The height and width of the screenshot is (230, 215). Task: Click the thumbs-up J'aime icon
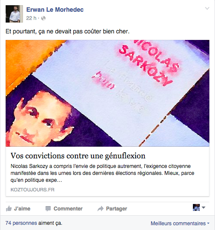pyautogui.click(x=9, y=208)
